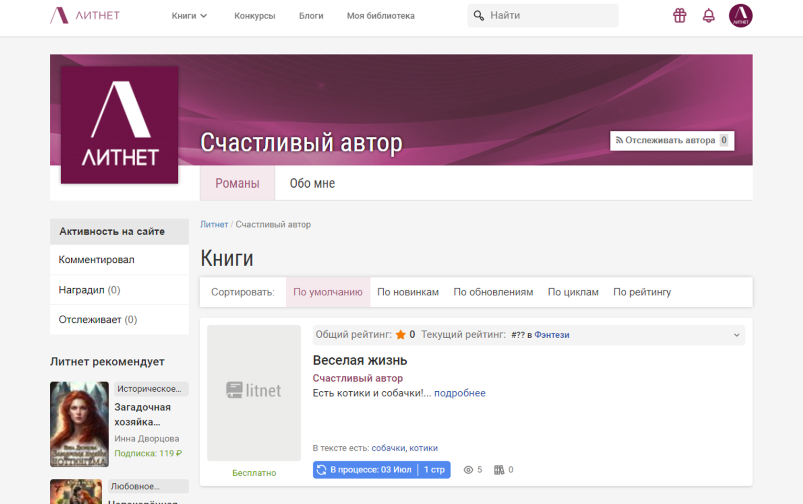Click the orange rating star
803x504 pixels.
401,334
